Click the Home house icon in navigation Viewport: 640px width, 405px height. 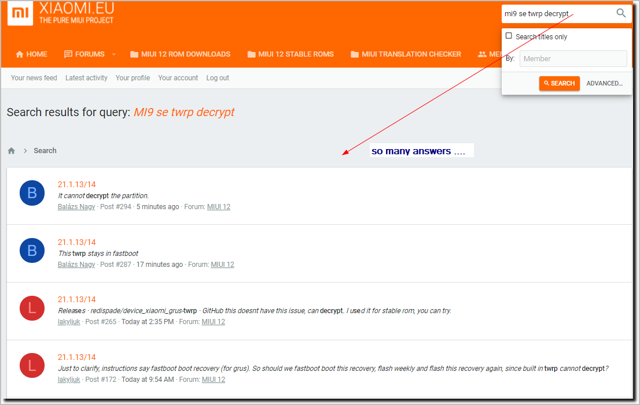(x=20, y=54)
